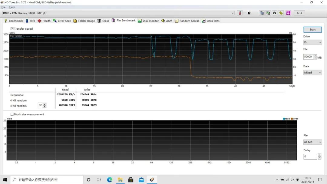The height and width of the screenshot is (184, 327).
Task: Open Microsoft Edge from the taskbar
Action: click(110, 179)
